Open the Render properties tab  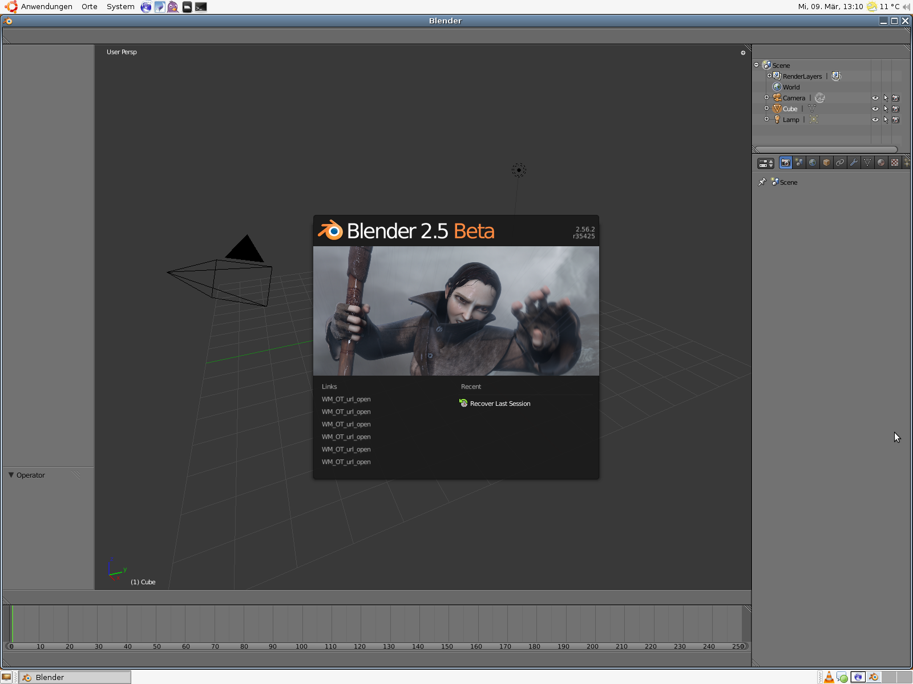[786, 162]
